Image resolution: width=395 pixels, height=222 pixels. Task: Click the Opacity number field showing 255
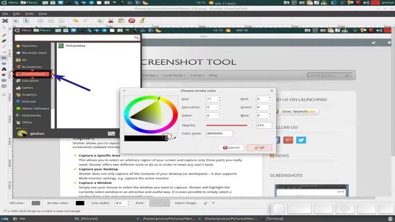pyautogui.click(x=264, y=125)
